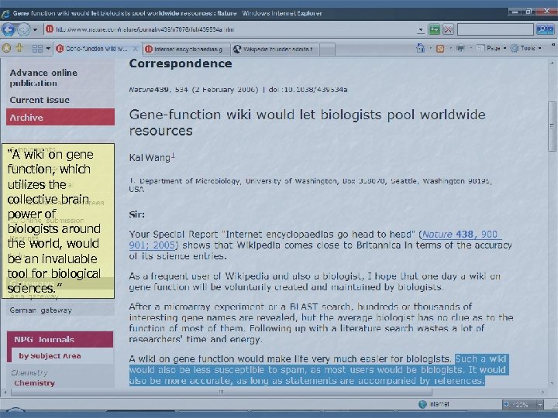This screenshot has height=418, width=558.
Task: Select the red Archive sidebar item
Action: point(60,118)
